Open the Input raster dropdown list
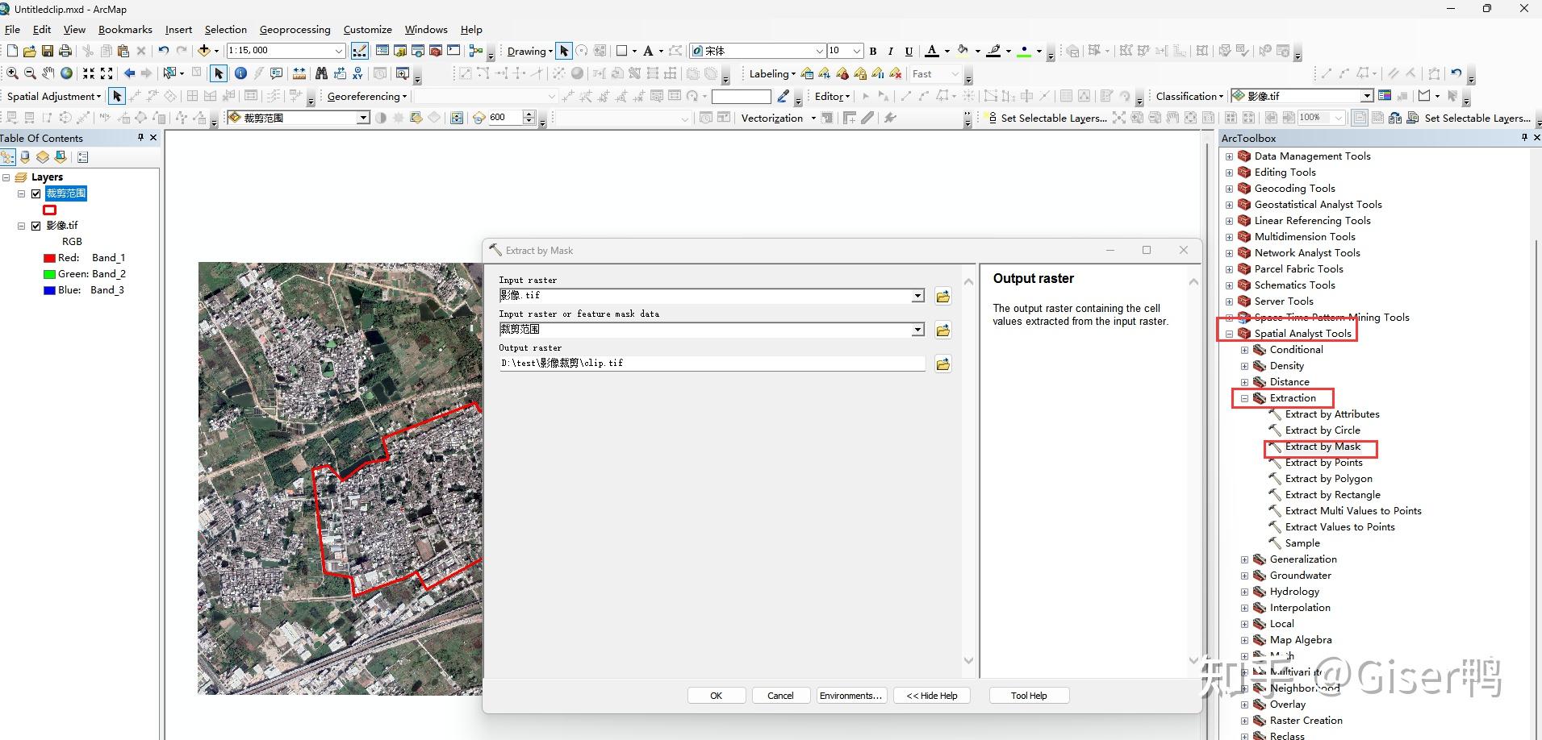Screen dimensions: 1542x740 (x=917, y=297)
